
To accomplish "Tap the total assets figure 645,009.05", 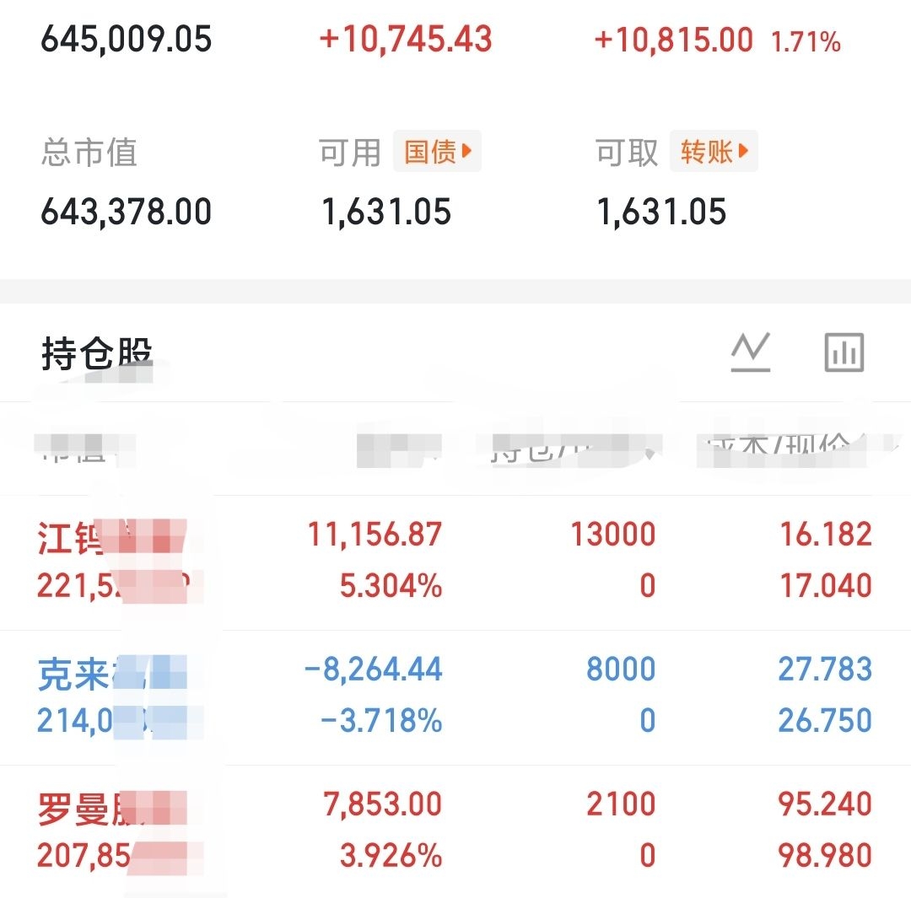I will [127, 40].
